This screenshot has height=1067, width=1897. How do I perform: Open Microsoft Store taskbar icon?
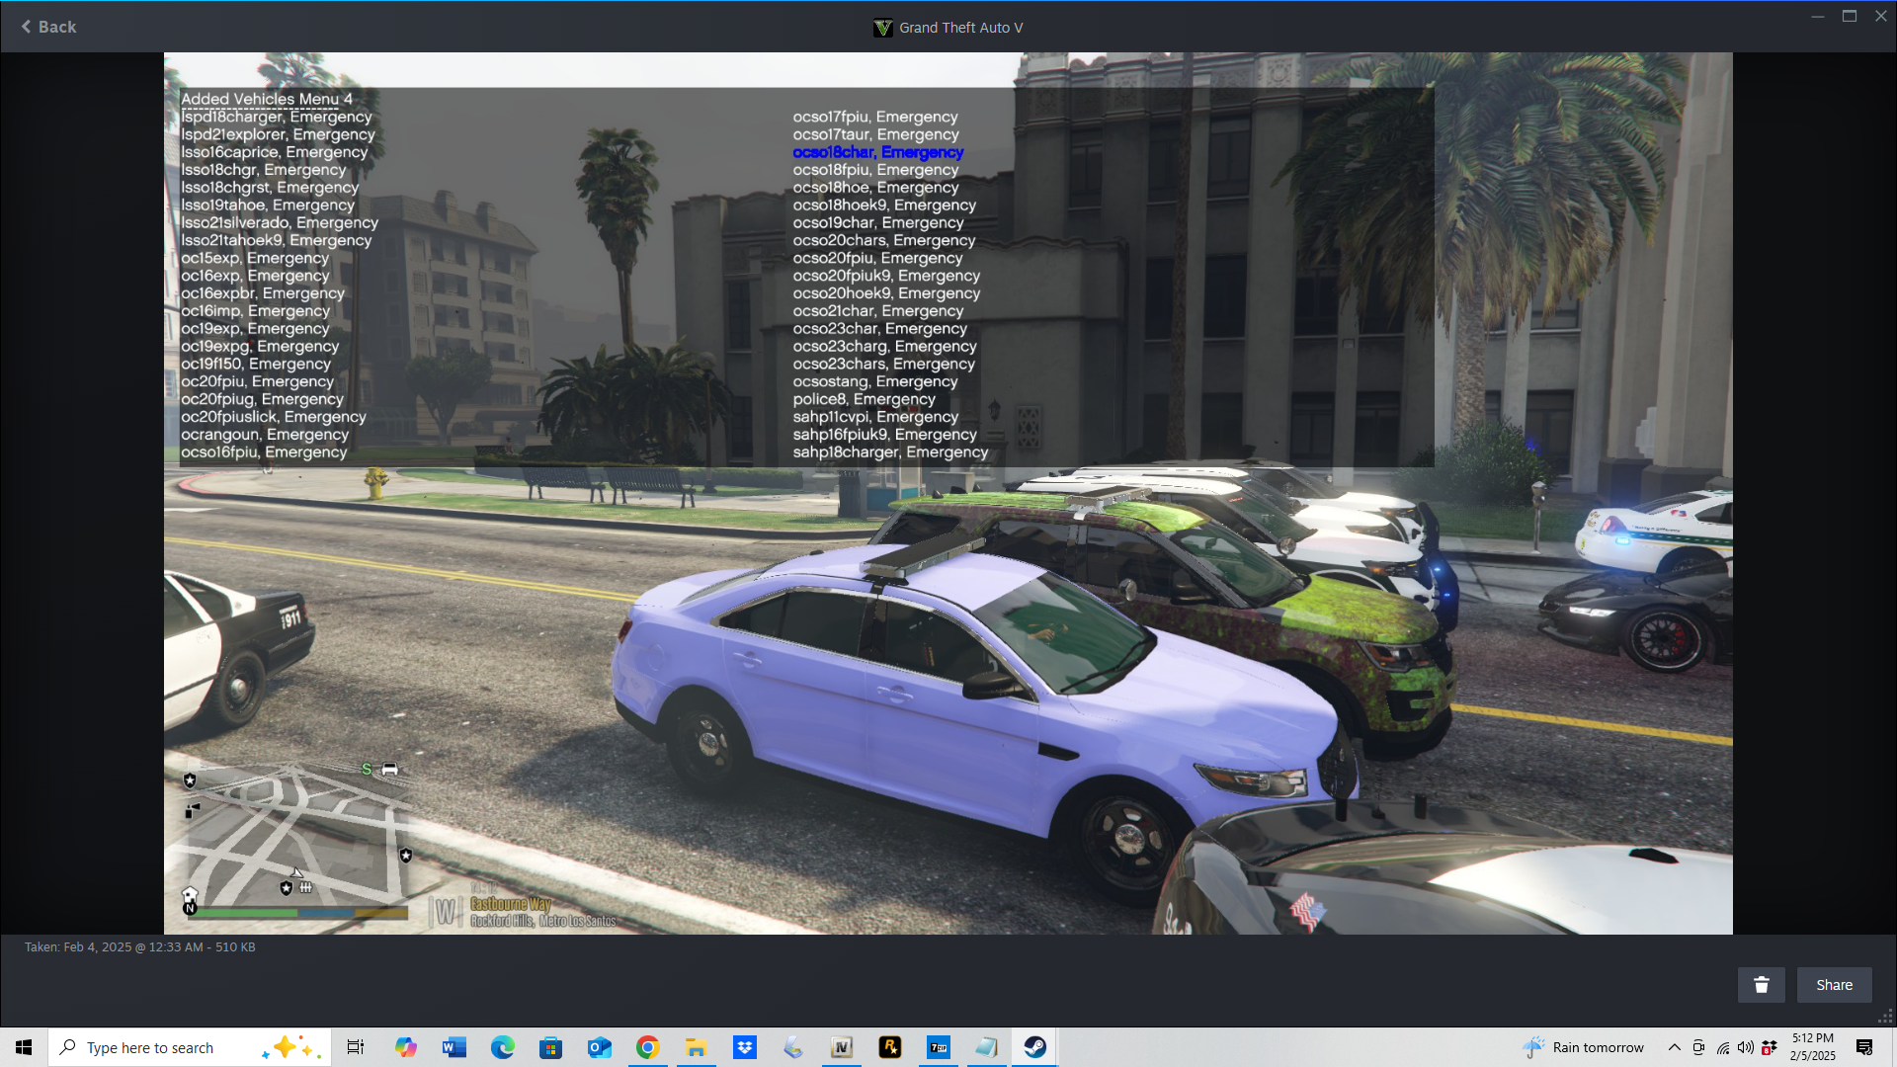click(x=550, y=1047)
